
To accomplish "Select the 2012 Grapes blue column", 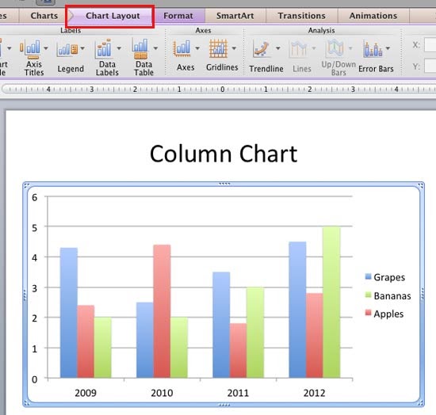I will [297, 310].
